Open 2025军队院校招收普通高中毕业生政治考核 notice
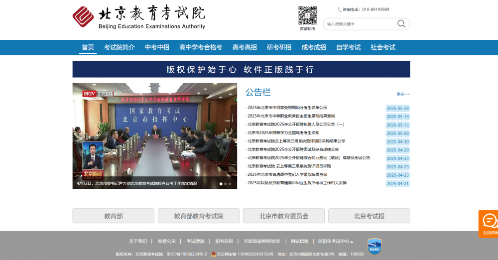Image resolution: width=498 pixels, height=260 pixels. (297, 183)
